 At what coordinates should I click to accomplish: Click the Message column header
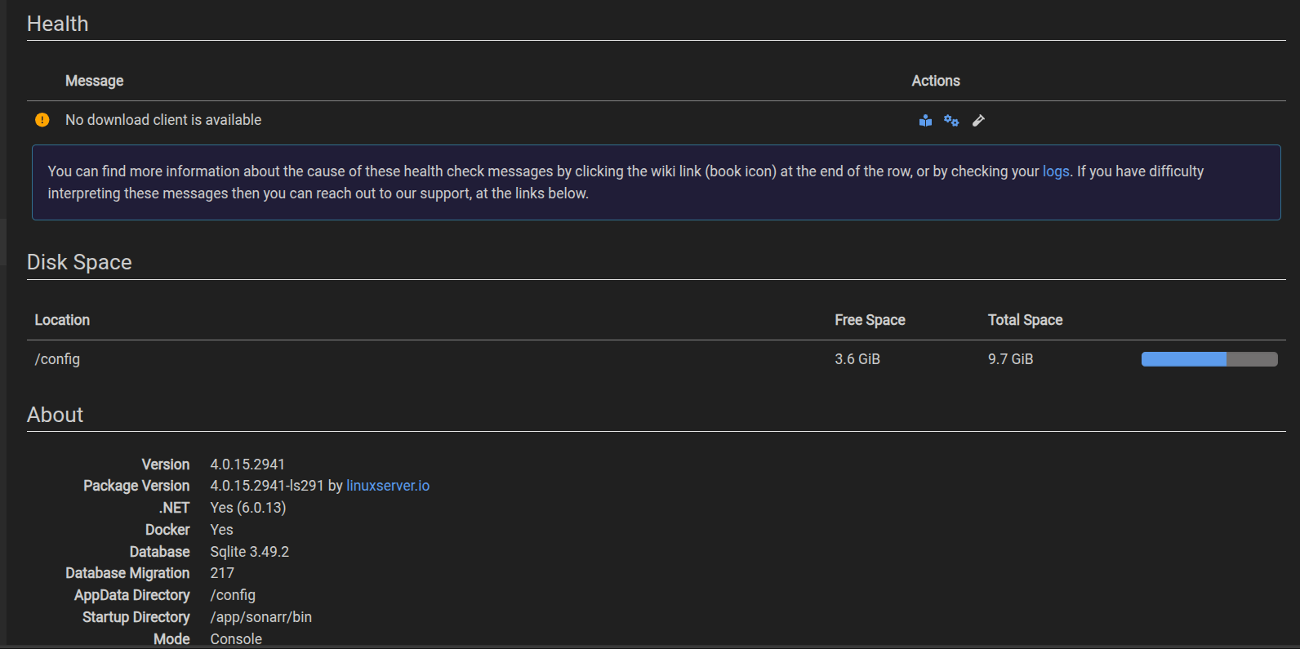tap(95, 81)
